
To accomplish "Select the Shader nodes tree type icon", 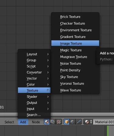I will (47, 122).
